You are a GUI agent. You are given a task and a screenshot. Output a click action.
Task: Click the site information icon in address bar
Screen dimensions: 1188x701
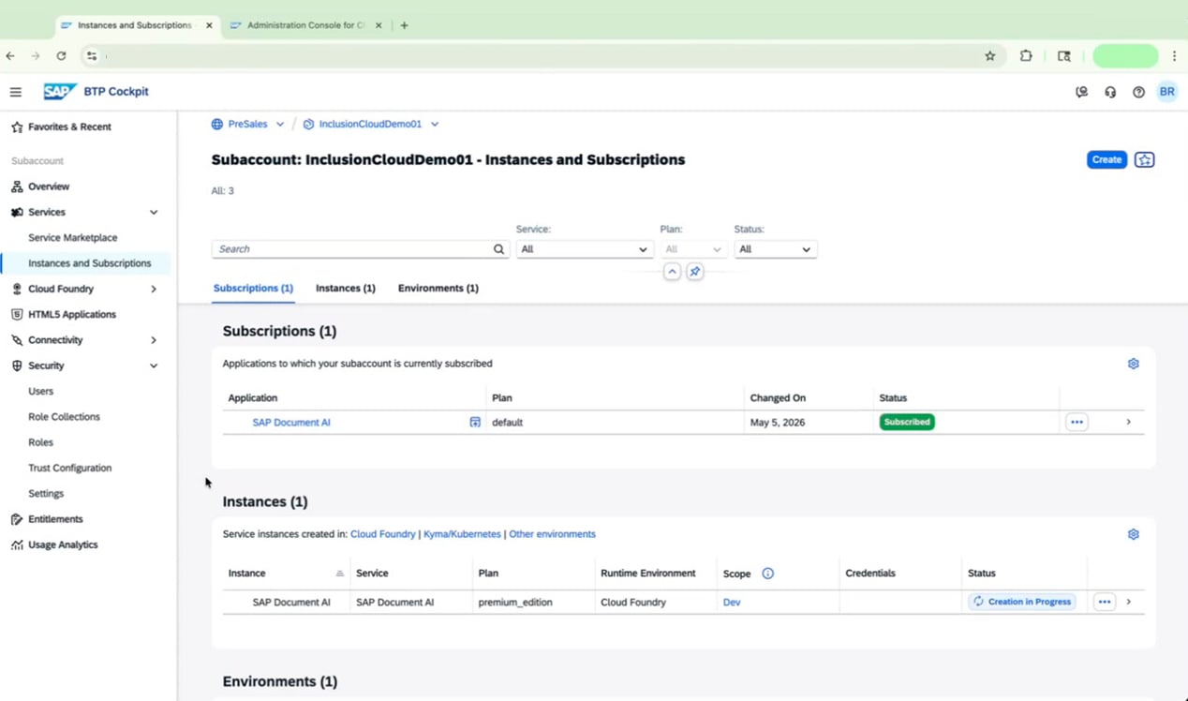click(91, 56)
